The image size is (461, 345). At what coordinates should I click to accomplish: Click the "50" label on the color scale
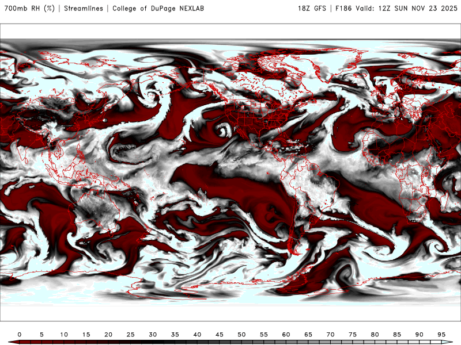(241, 335)
